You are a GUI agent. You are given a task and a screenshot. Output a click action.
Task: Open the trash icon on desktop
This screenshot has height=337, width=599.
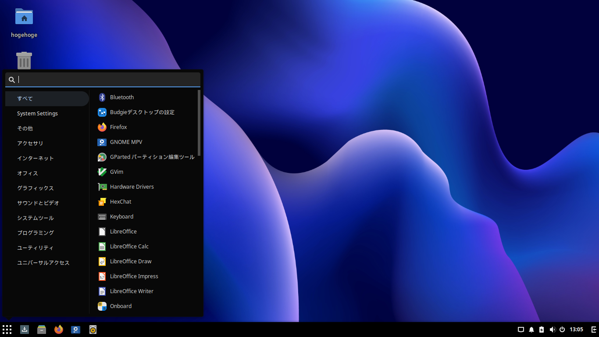pyautogui.click(x=24, y=61)
